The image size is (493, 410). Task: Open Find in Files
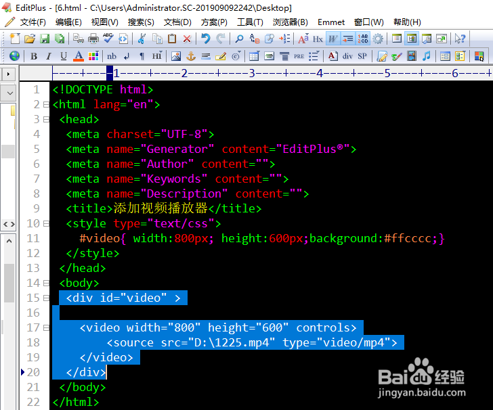point(269,39)
